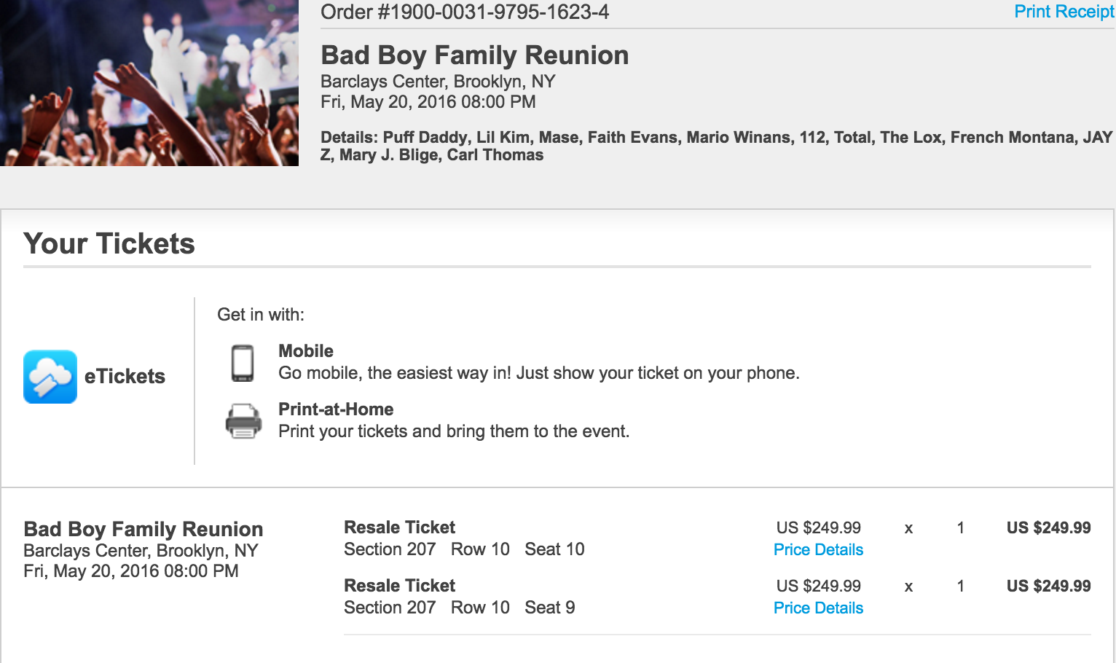This screenshot has height=663, width=1116.
Task: Select the Mobile delivery heading
Action: (306, 351)
